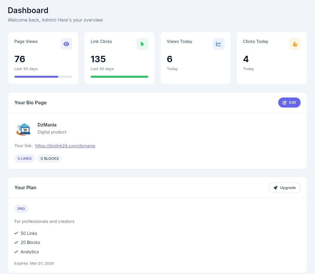Click the rocket icon in the Upgrade button
Screen dimensions: 315x274
[275, 188]
